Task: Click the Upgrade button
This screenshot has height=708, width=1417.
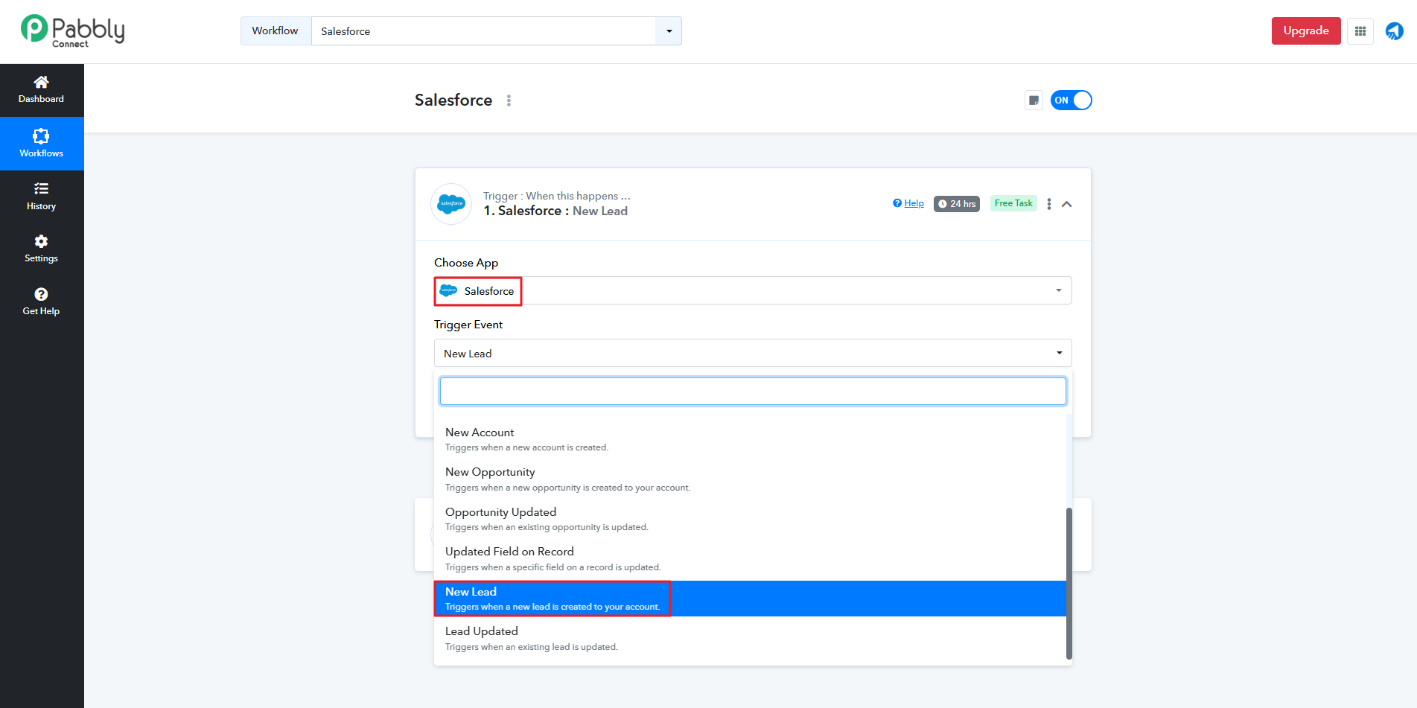Action: [1305, 31]
